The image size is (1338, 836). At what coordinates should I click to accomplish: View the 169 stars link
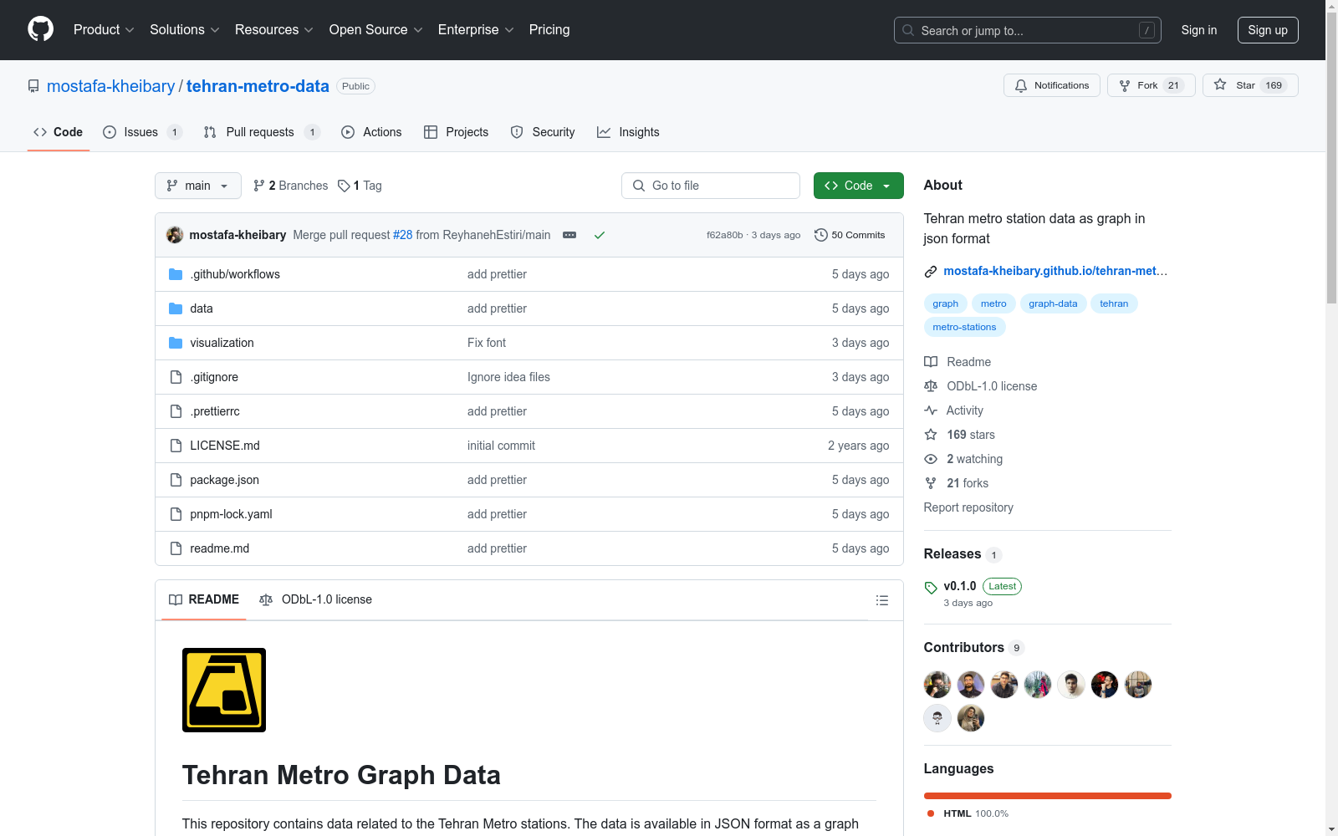959,435
